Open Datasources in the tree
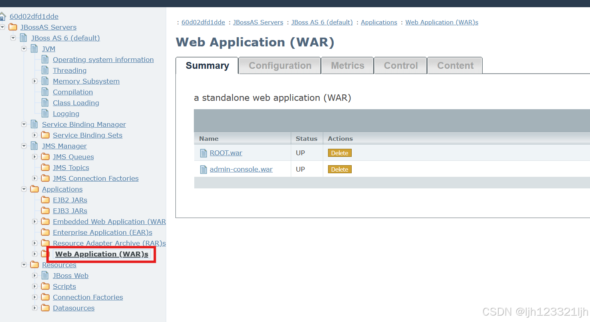 74,308
